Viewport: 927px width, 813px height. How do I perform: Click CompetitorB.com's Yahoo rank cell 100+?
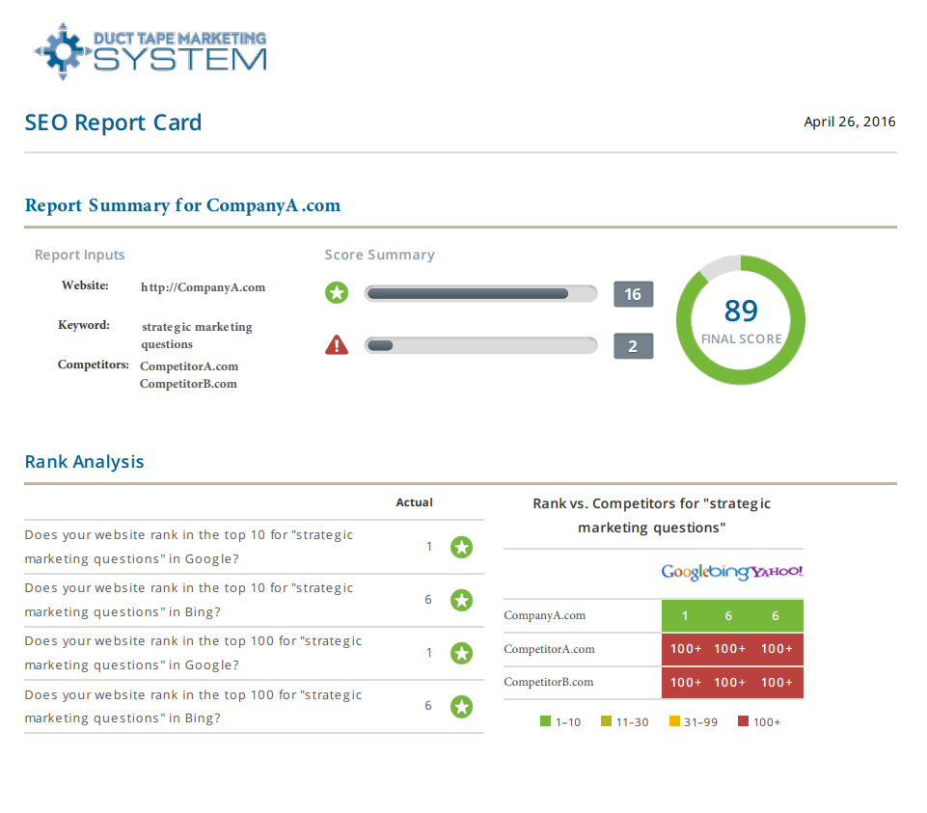click(777, 683)
